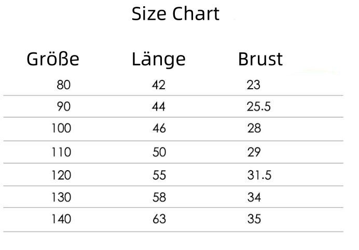The height and width of the screenshot is (250, 359).
Task: Select chest value 28
Action: (254, 128)
